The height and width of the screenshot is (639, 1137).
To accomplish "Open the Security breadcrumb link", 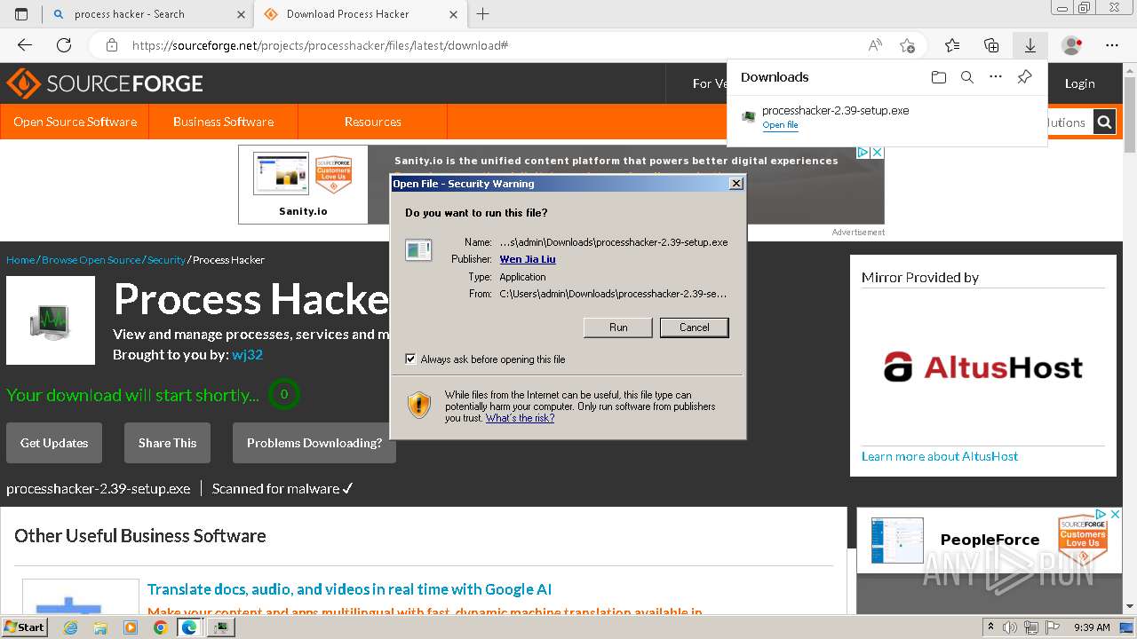I will [166, 260].
